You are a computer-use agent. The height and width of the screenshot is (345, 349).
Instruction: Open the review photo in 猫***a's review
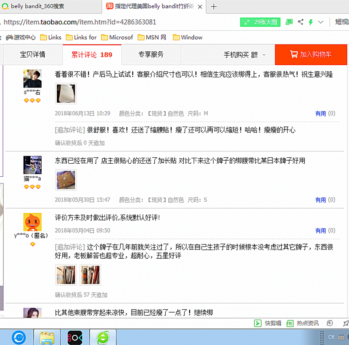[66, 180]
